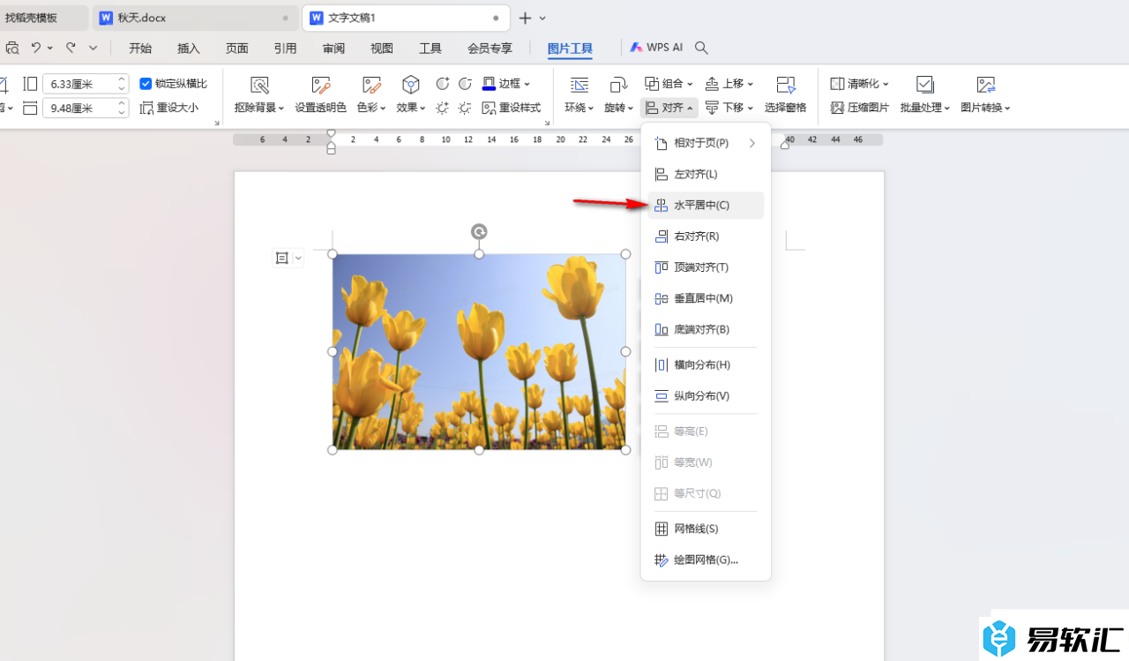1129x661 pixels.
Task: Click the Rotate (旋转) icon
Action: [619, 85]
